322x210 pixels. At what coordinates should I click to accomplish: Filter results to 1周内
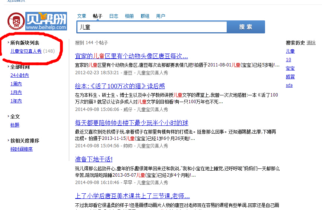click(16, 84)
